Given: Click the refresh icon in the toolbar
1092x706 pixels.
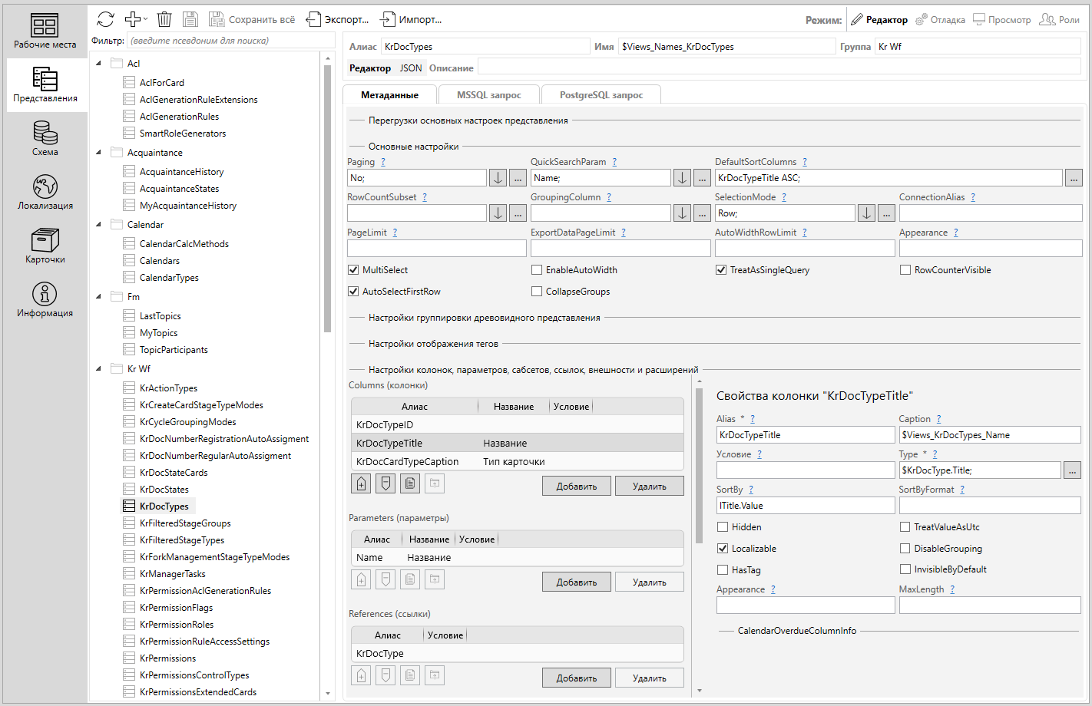Looking at the screenshot, I should click(105, 19).
